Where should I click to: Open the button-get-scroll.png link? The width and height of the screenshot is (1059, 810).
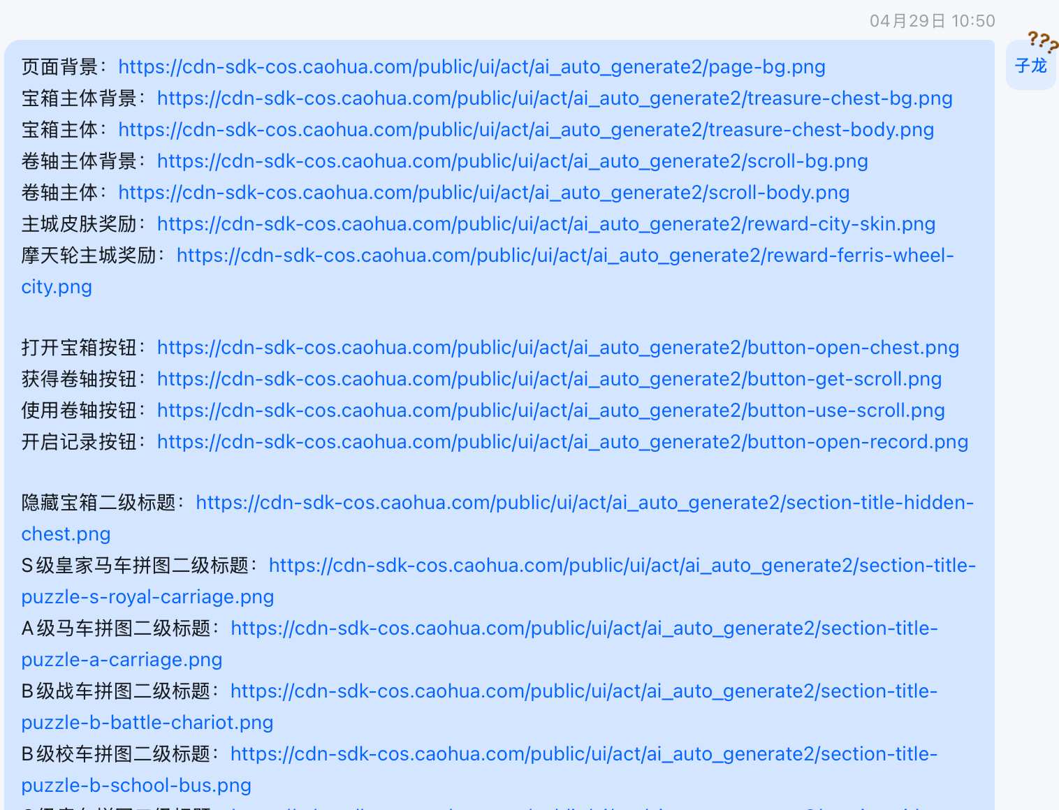click(550, 379)
